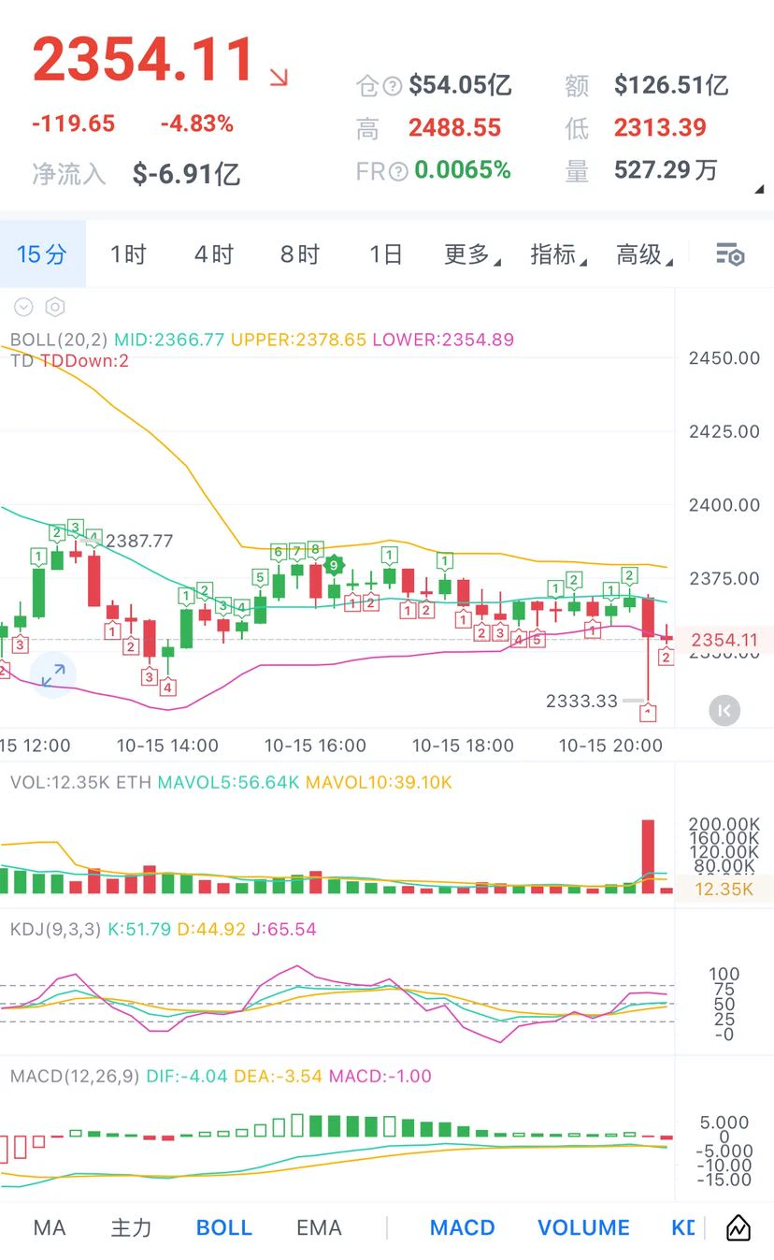Click the big red headline price 2354.11

click(x=144, y=61)
